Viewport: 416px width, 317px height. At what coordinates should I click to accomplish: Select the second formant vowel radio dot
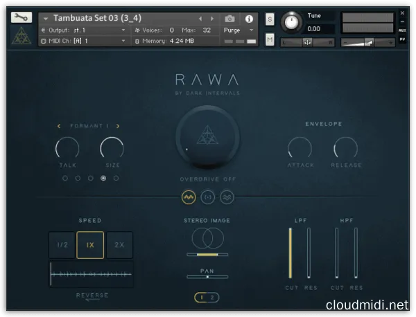78,179
